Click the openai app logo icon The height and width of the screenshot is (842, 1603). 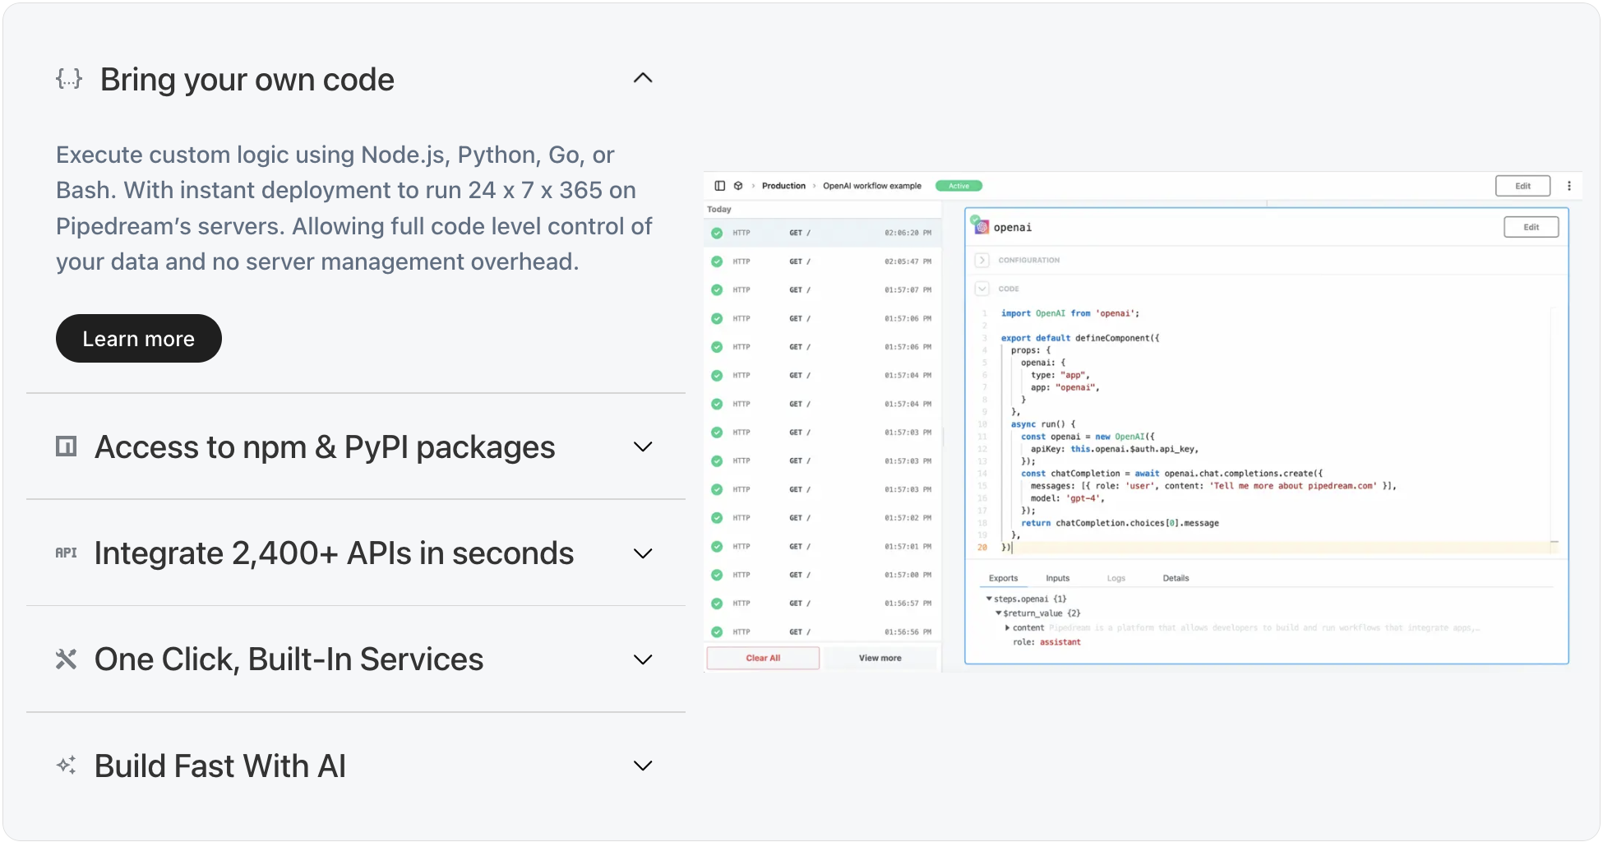pyautogui.click(x=981, y=227)
